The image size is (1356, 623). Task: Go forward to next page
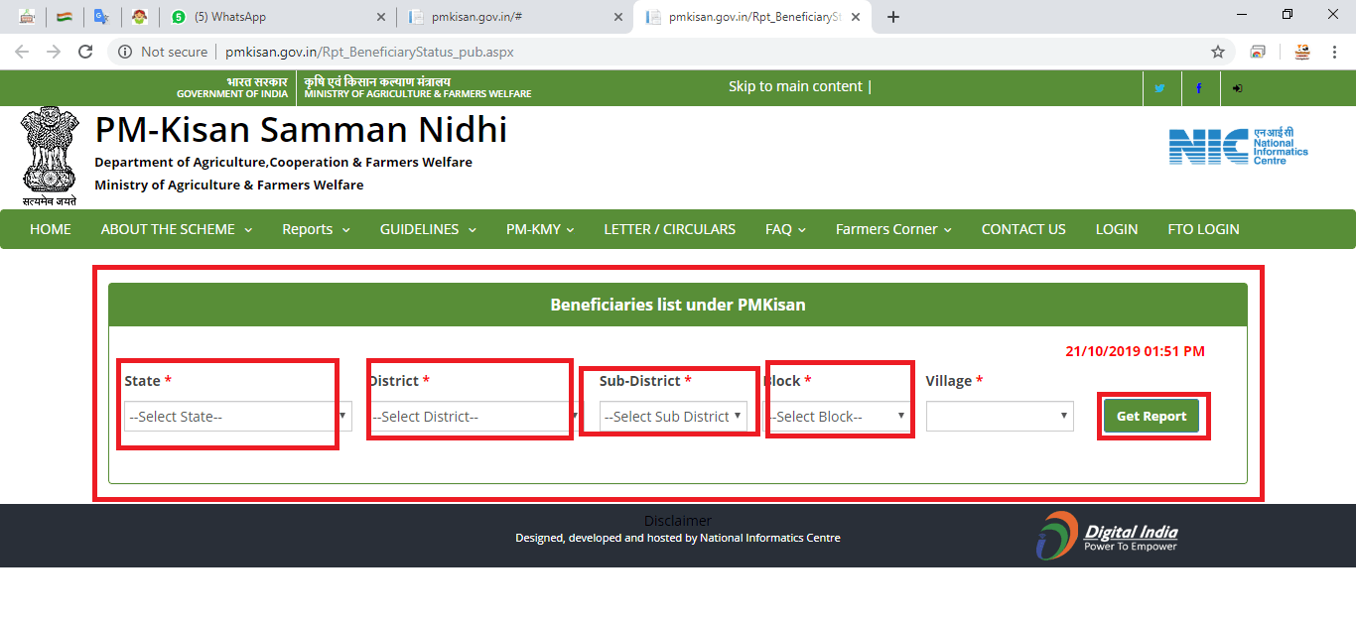[x=54, y=52]
